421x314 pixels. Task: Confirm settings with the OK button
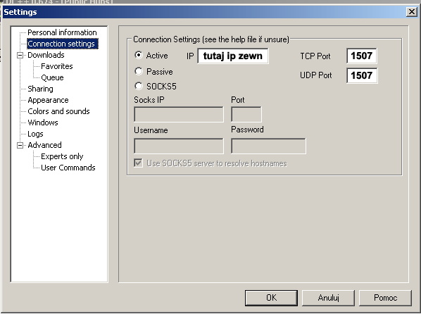(x=271, y=298)
